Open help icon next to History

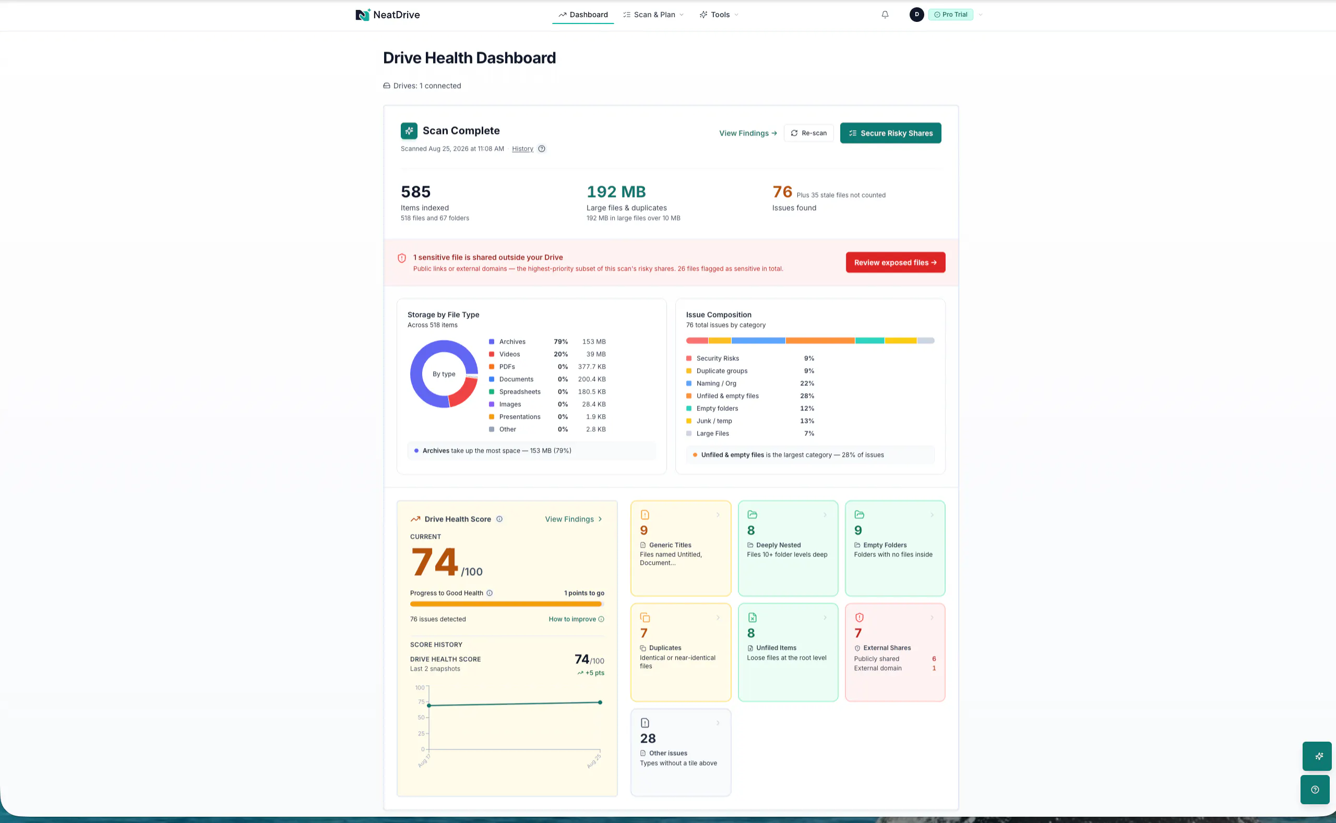(x=541, y=149)
